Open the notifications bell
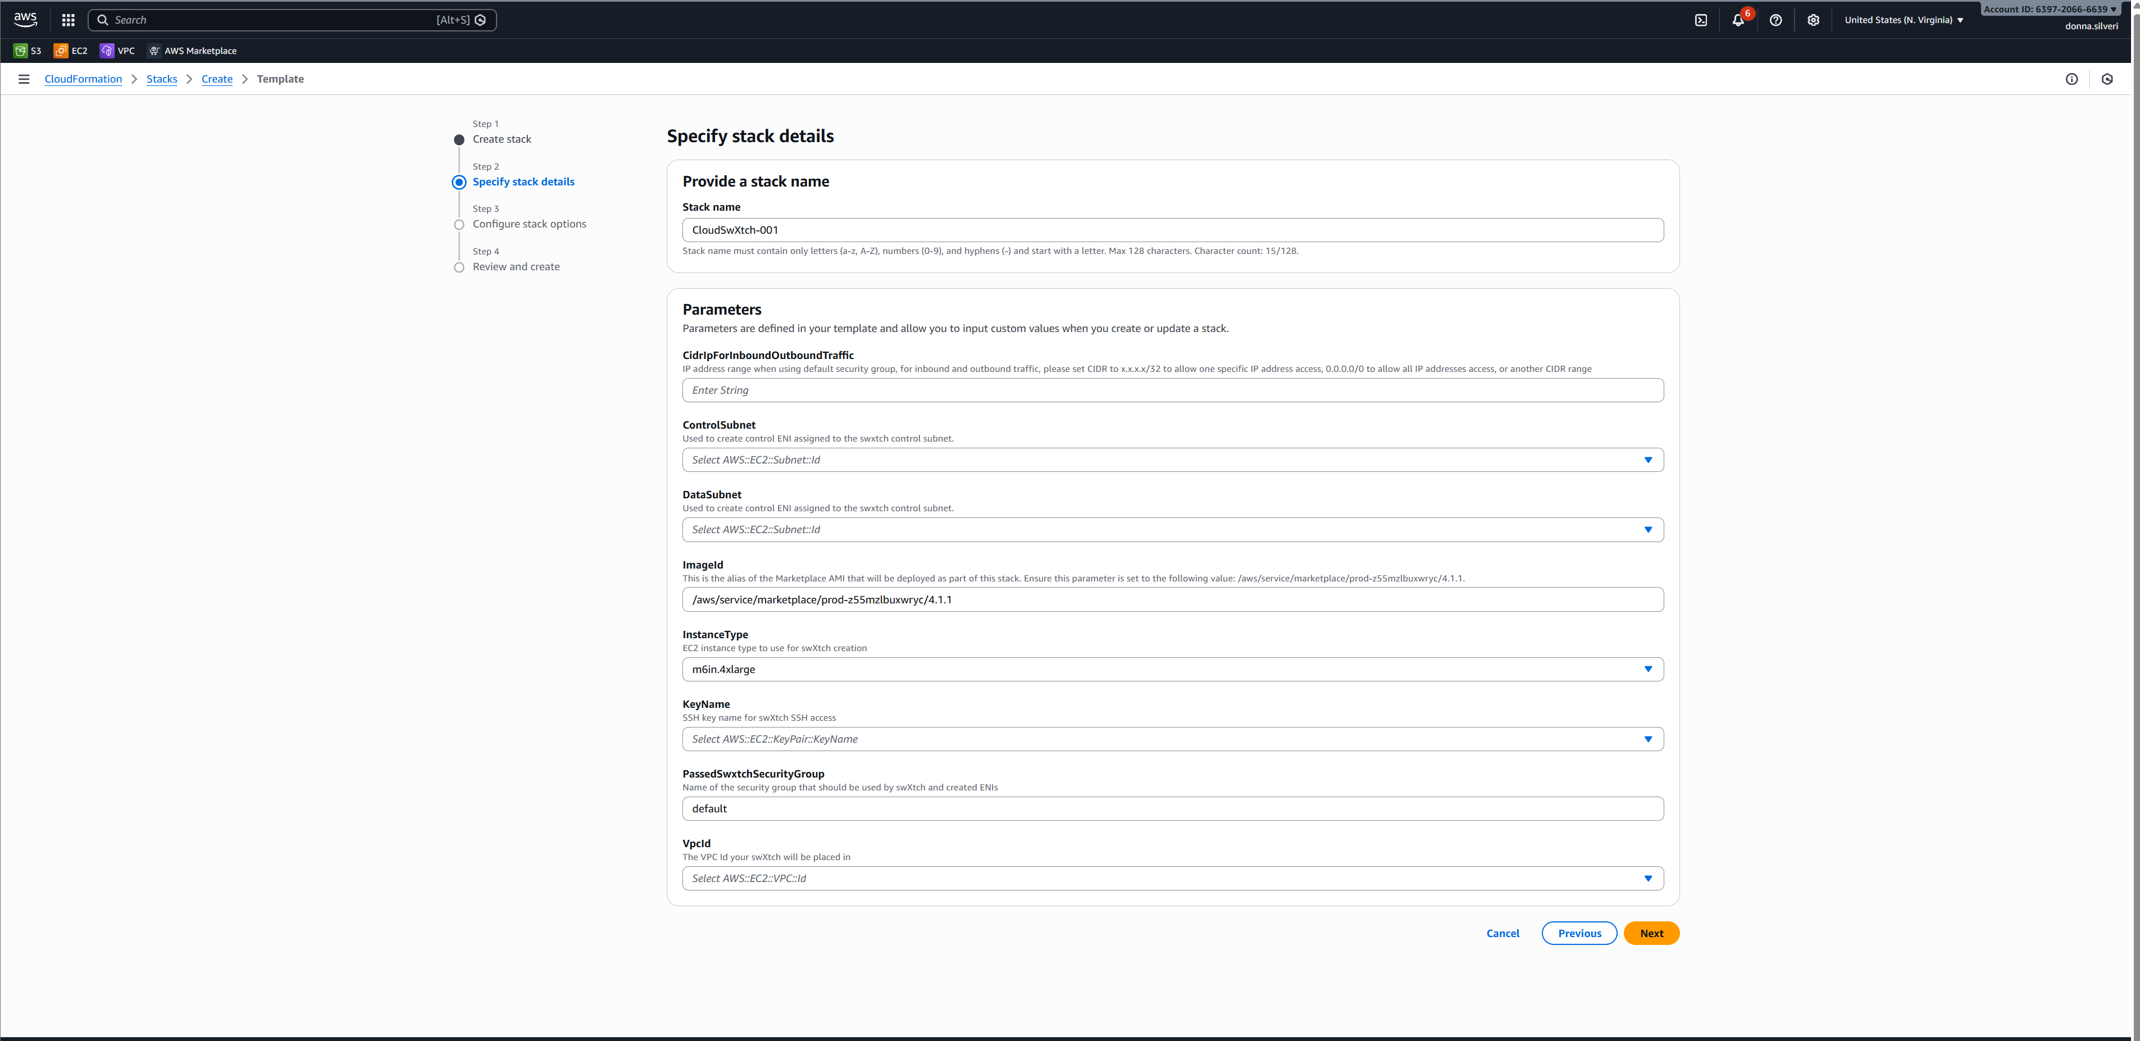 pyautogui.click(x=1738, y=20)
